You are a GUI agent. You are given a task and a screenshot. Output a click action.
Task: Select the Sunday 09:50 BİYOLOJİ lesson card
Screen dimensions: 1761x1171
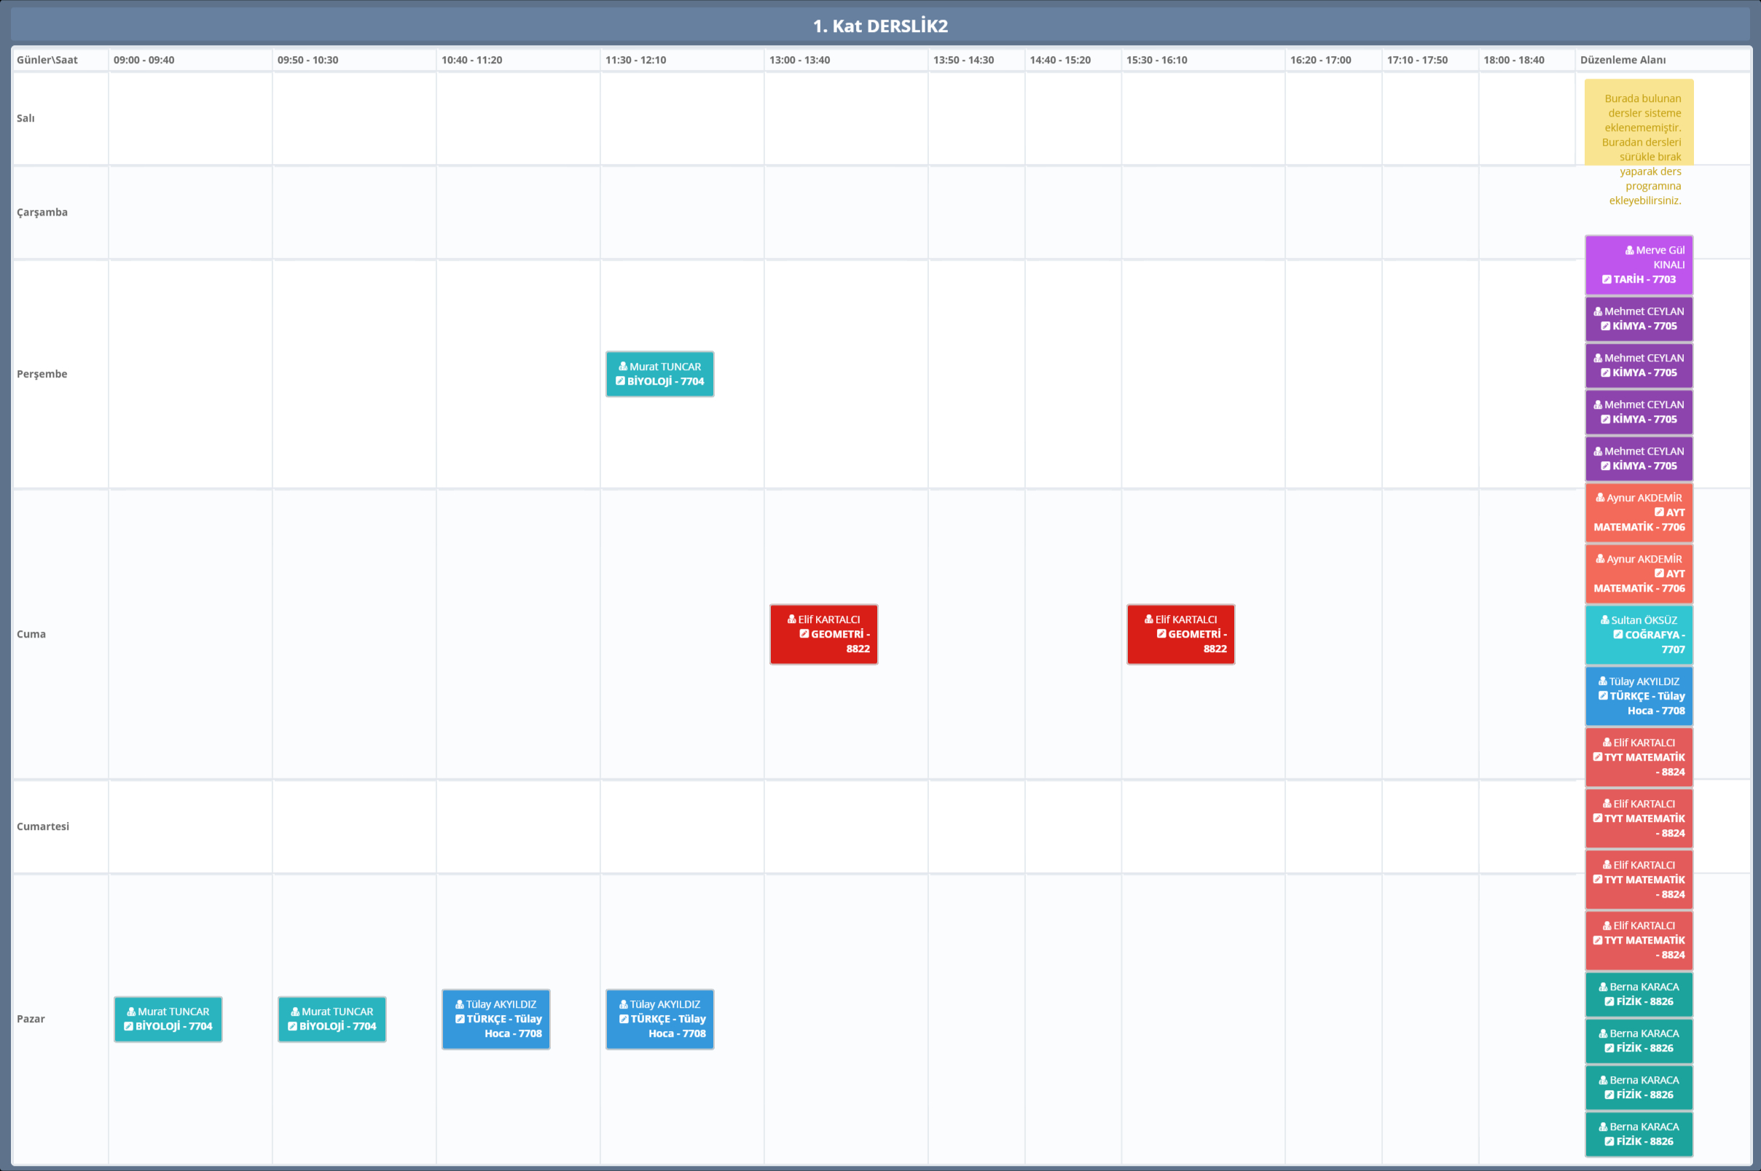click(332, 1019)
